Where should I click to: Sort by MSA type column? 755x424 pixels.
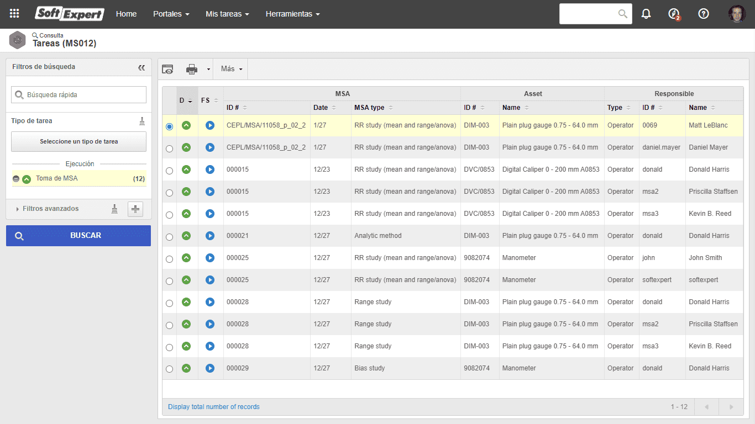(x=374, y=108)
